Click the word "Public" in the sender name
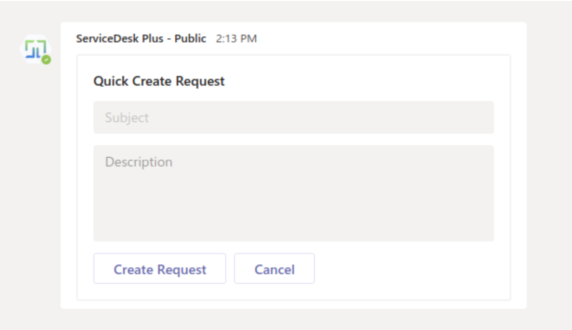This screenshot has height=330, width=572. coord(190,38)
